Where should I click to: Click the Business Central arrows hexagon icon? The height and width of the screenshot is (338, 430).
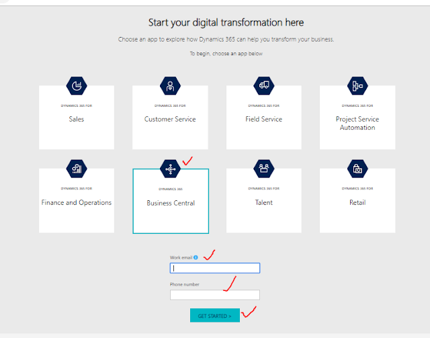170,169
